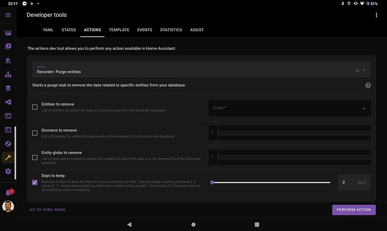This screenshot has height=231, width=387.
Task: Clear the selected Recorder action
Action: click(x=357, y=70)
